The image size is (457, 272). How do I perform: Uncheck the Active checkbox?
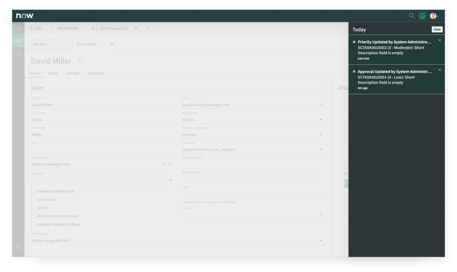click(33, 208)
